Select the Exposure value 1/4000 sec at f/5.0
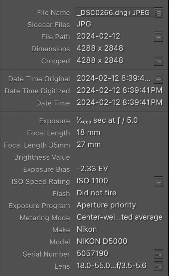169x276 pixels. (107, 120)
